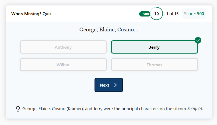Select the Thomas answer option
217x125 pixels.
154,65
